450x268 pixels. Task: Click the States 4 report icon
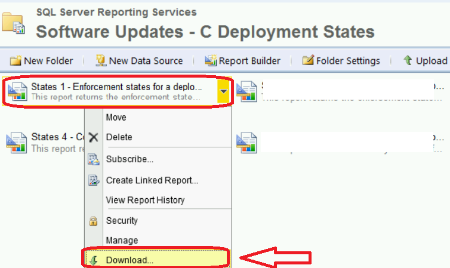pyautogui.click(x=17, y=143)
